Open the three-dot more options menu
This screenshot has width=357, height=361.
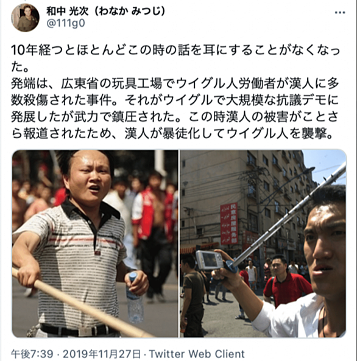[340, 12]
